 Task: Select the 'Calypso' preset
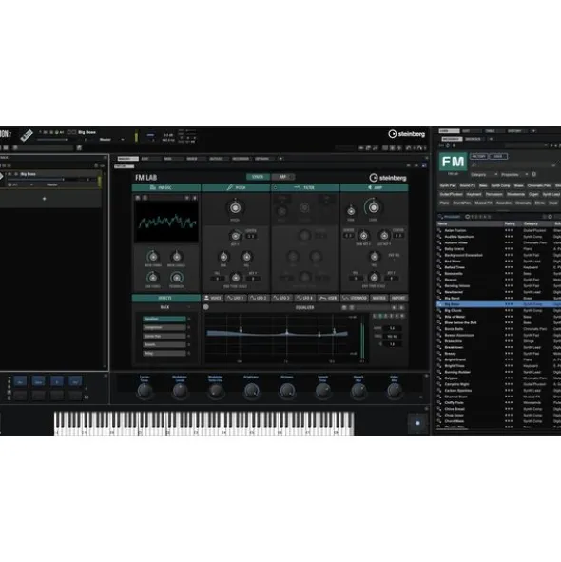[x=451, y=378]
